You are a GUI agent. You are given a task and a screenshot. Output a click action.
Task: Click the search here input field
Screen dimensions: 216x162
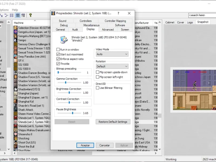coord(202,15)
